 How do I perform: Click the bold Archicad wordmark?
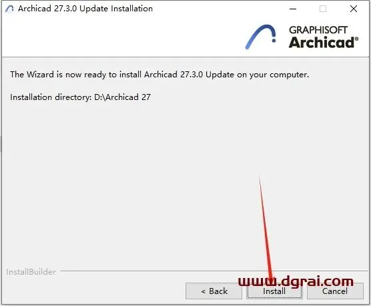(x=322, y=42)
